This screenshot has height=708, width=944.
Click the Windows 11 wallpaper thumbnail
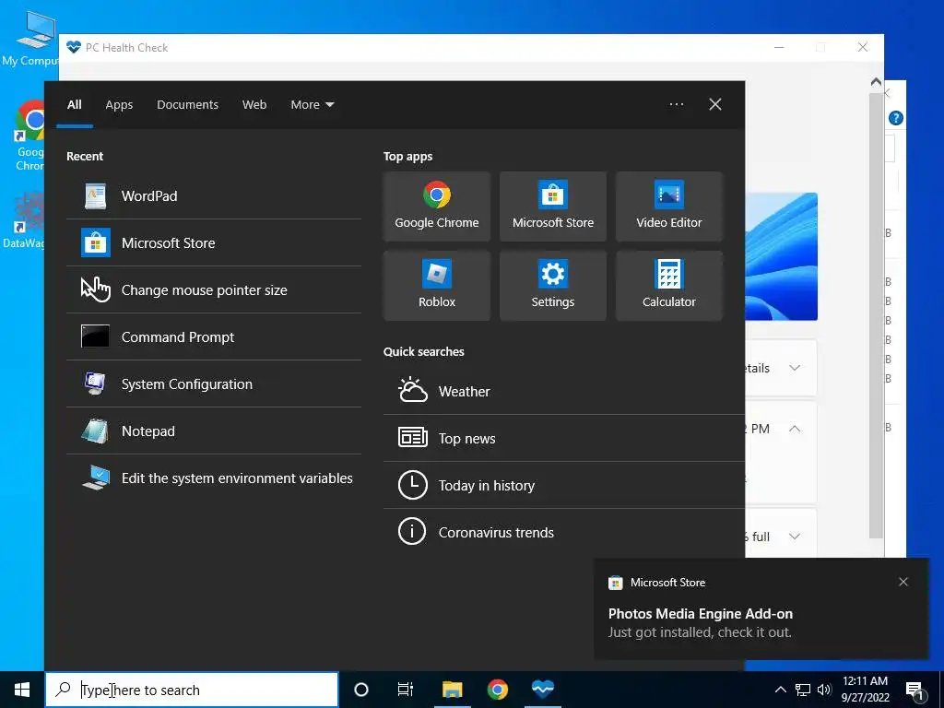click(782, 256)
